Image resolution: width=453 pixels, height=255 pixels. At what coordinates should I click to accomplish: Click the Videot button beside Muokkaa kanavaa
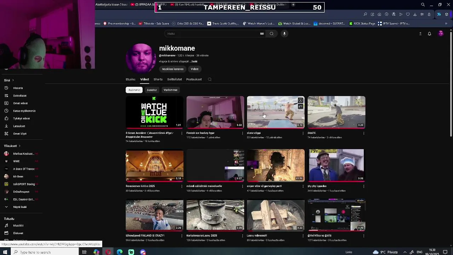point(195,69)
